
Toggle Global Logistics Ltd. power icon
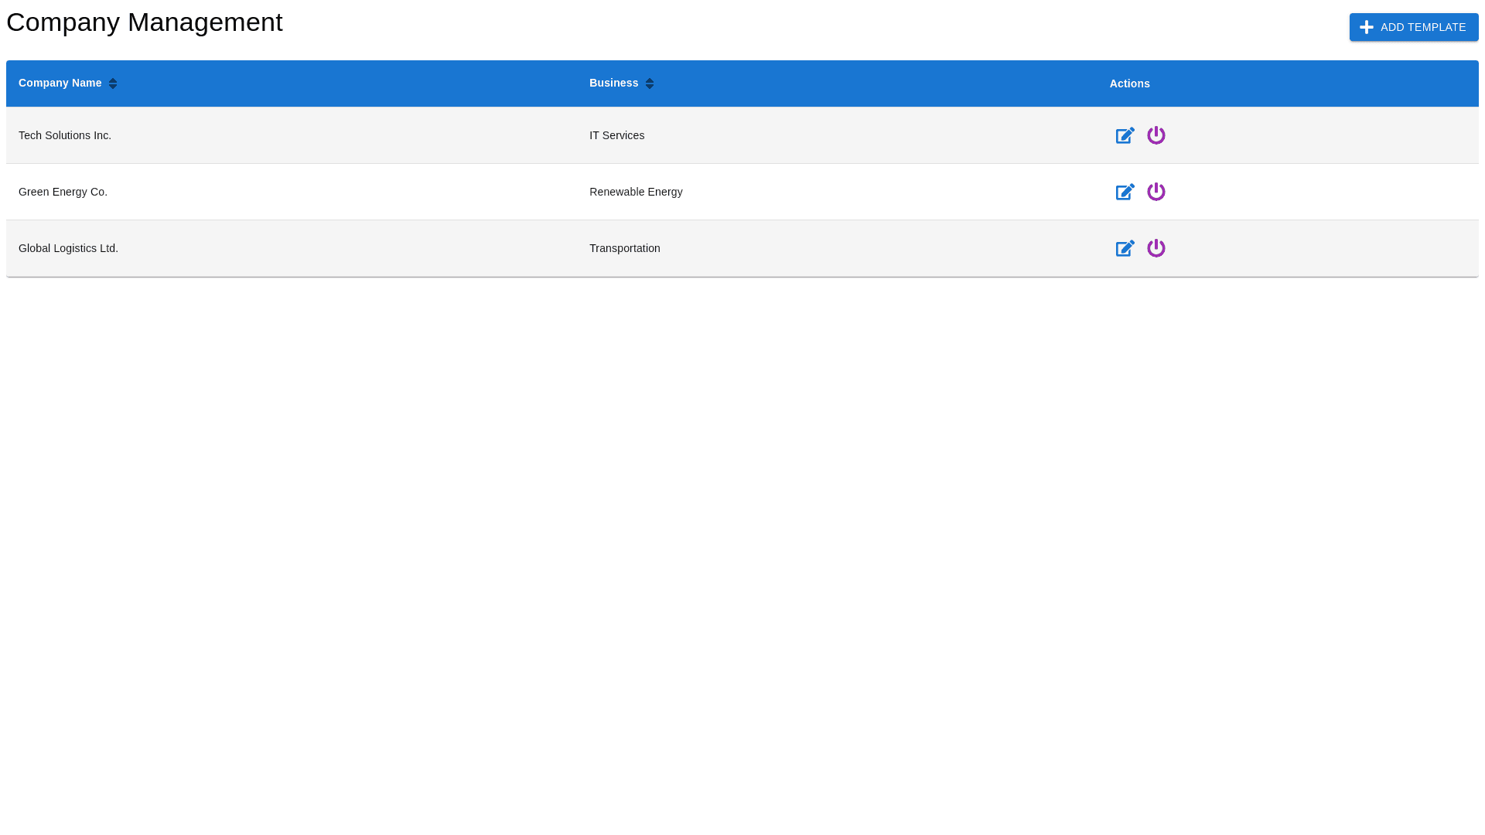tap(1156, 248)
